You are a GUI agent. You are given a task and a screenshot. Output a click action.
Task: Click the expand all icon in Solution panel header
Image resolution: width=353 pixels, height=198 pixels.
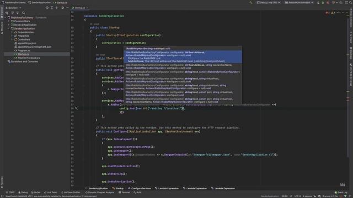tap(52, 8)
